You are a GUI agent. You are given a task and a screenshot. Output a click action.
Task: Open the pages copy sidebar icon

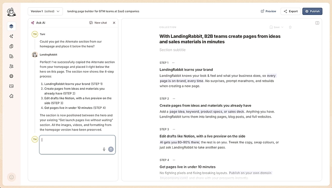[x=11, y=46]
